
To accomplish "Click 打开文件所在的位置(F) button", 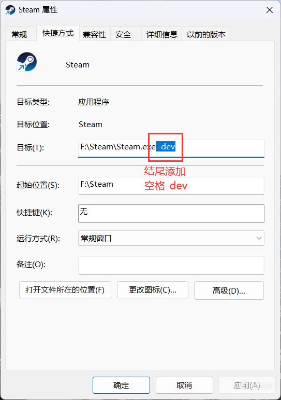I will 65,290.
